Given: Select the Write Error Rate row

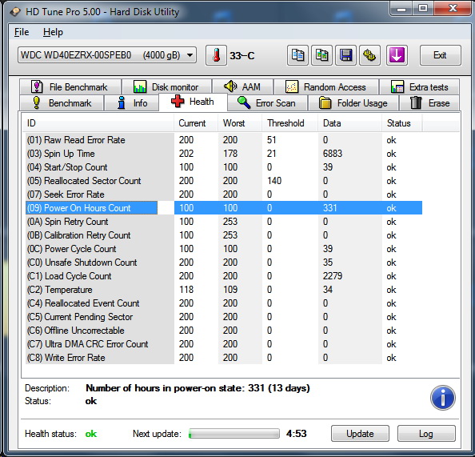Looking at the screenshot, I should (x=224, y=358).
